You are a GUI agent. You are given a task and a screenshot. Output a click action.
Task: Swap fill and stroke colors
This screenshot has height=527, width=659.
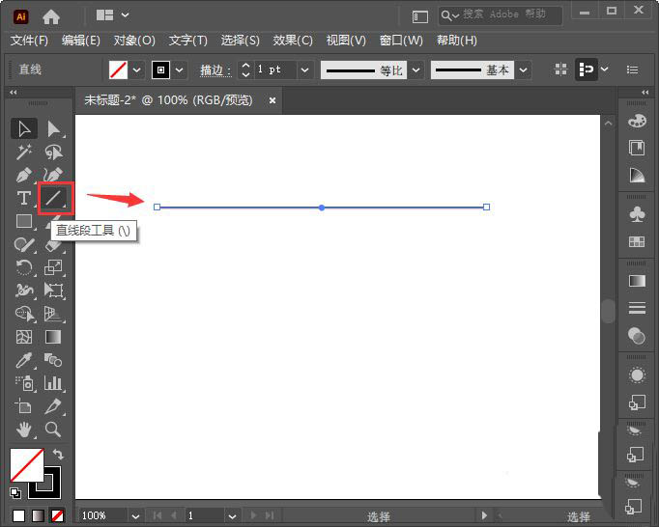coord(58,455)
